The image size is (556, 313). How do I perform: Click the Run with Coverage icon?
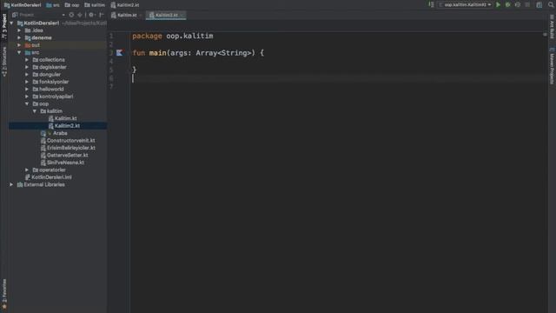tap(518, 5)
